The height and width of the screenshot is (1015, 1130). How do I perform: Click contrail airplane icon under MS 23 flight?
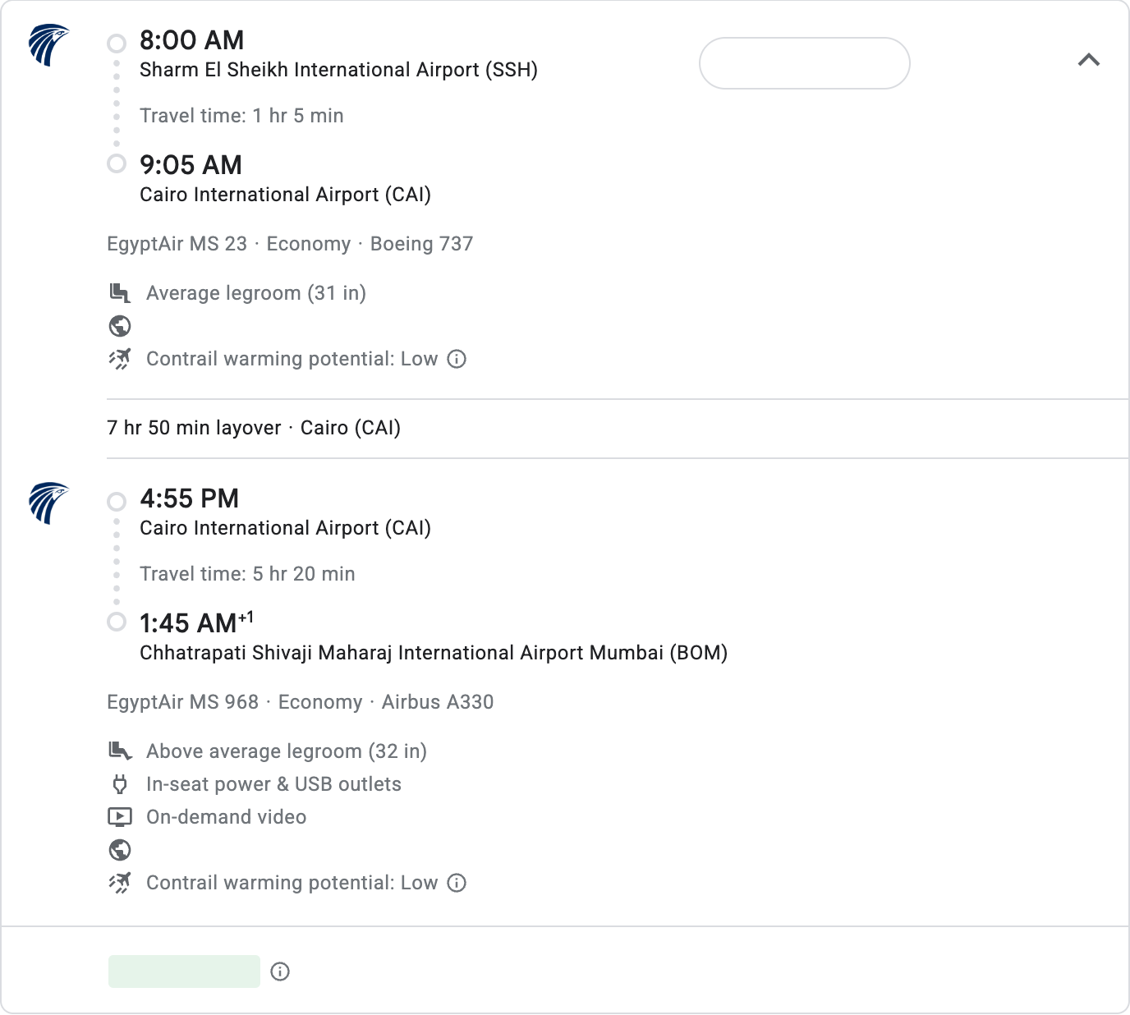tap(120, 359)
